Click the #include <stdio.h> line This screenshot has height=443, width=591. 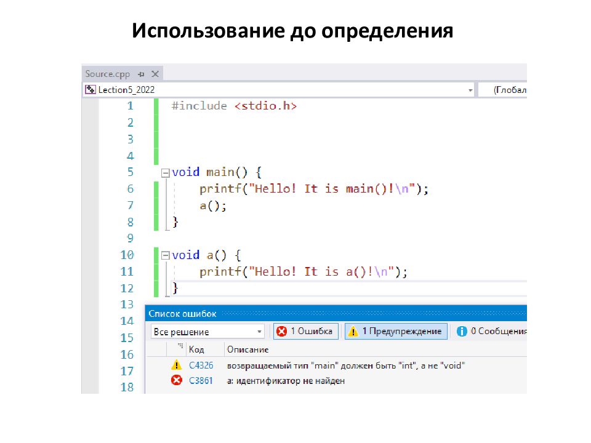pyautogui.click(x=234, y=106)
